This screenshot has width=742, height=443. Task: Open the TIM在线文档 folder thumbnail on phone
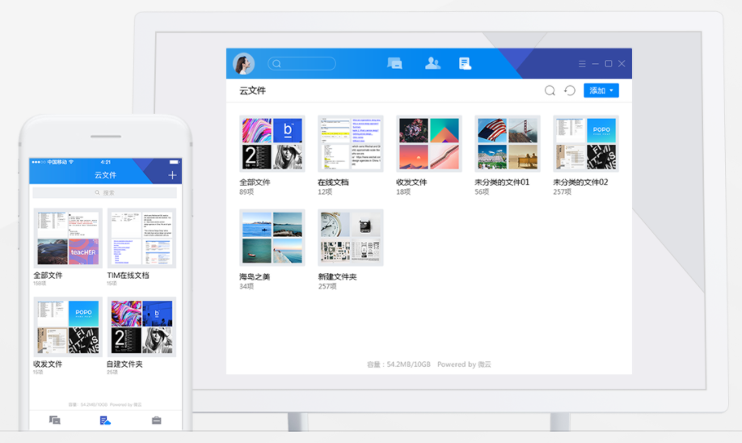pyautogui.click(x=141, y=238)
